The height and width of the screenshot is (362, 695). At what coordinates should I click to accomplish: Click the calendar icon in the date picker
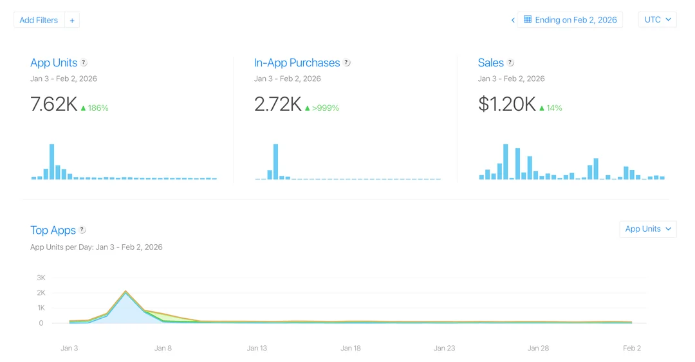pos(528,19)
